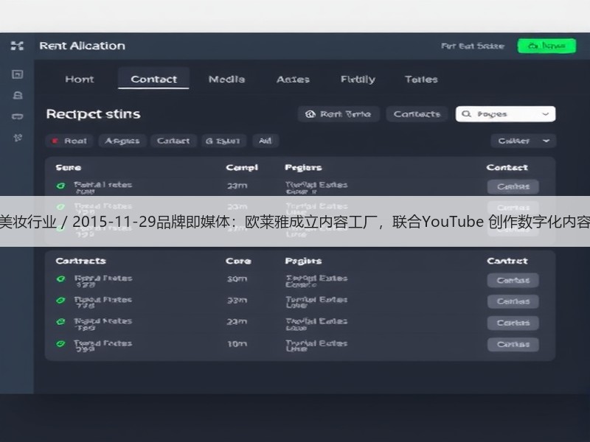Toggle the Aid filter chip
This screenshot has height=442, width=590.
pos(265,141)
